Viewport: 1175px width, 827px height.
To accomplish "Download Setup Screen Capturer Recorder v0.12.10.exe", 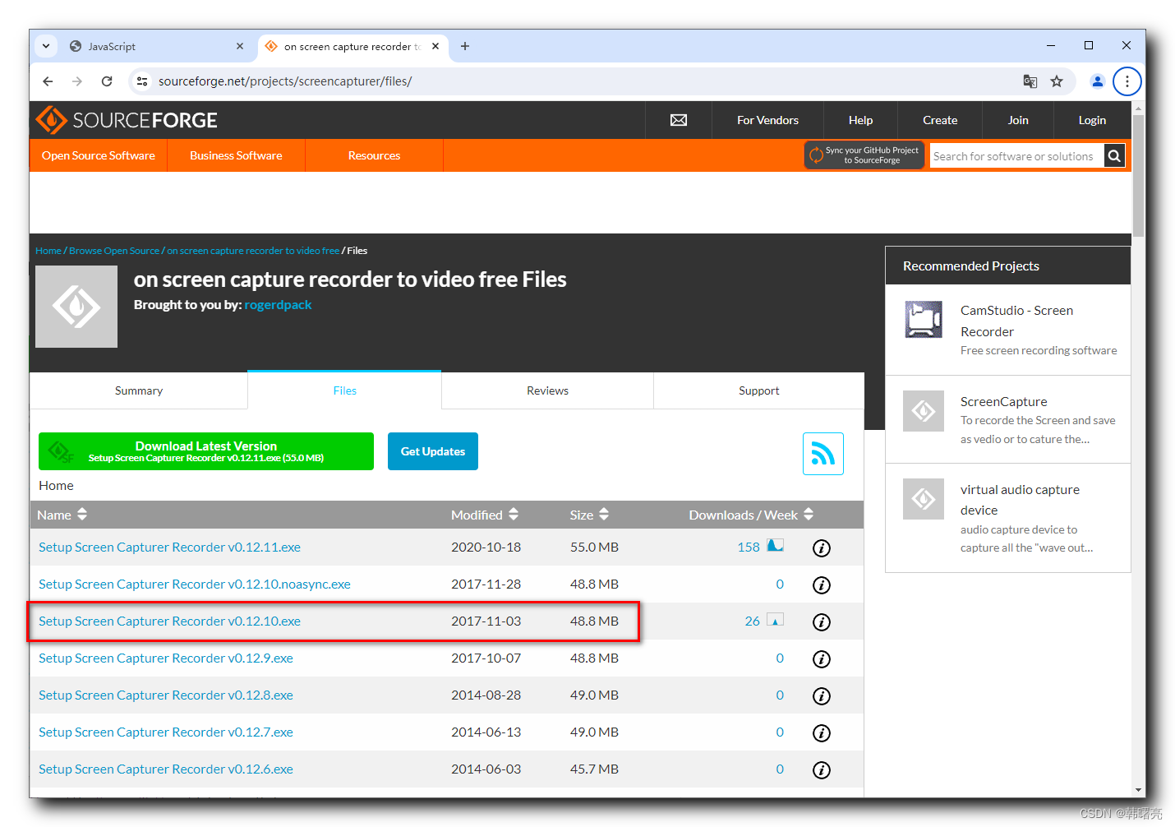I will point(169,621).
